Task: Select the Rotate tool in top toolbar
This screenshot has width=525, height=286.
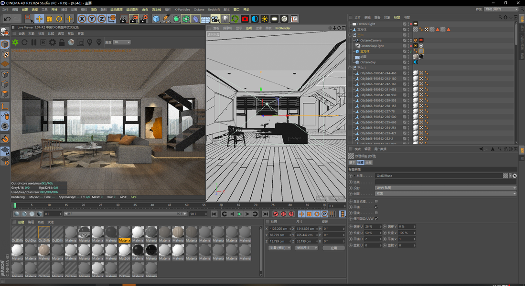Action: pyautogui.click(x=59, y=19)
